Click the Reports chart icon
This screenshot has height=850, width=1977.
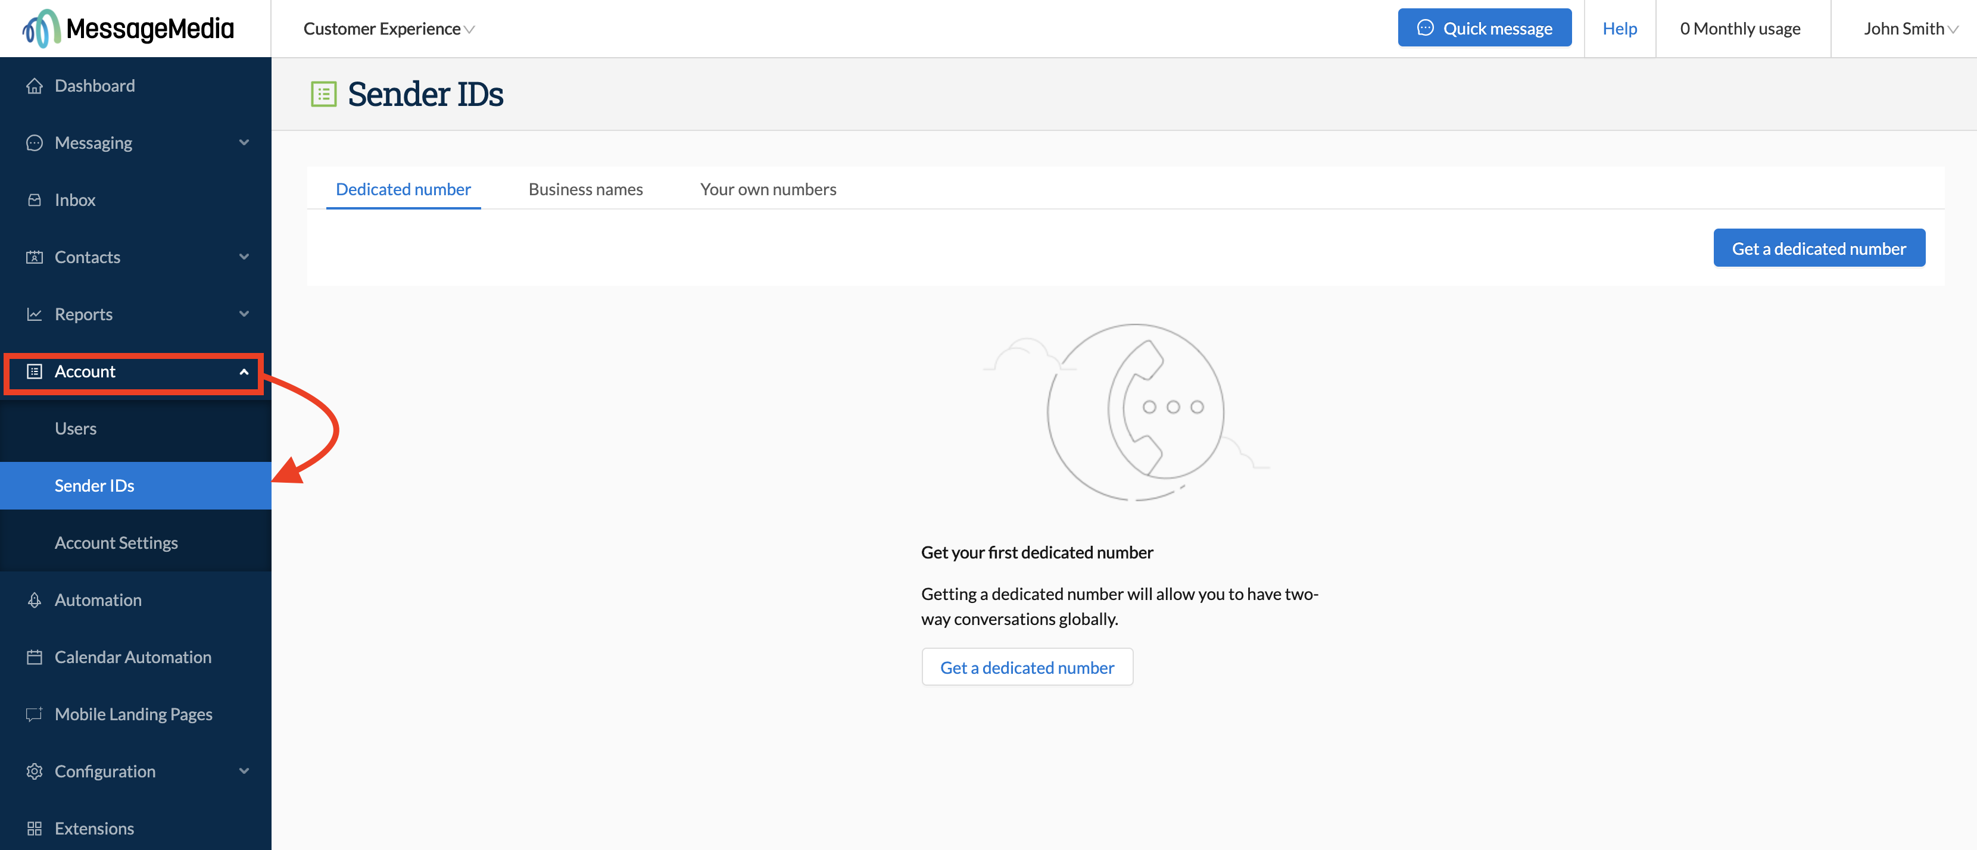point(35,314)
